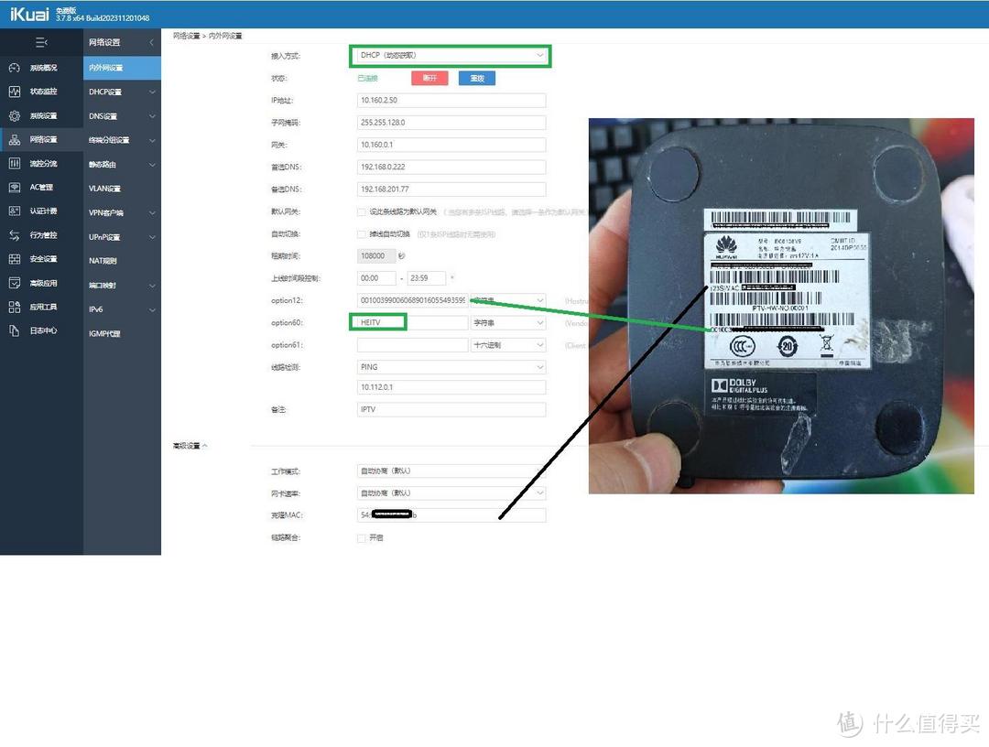Open 系统设置 gear icon
Viewport: 989px width, 747px height.
(15, 116)
